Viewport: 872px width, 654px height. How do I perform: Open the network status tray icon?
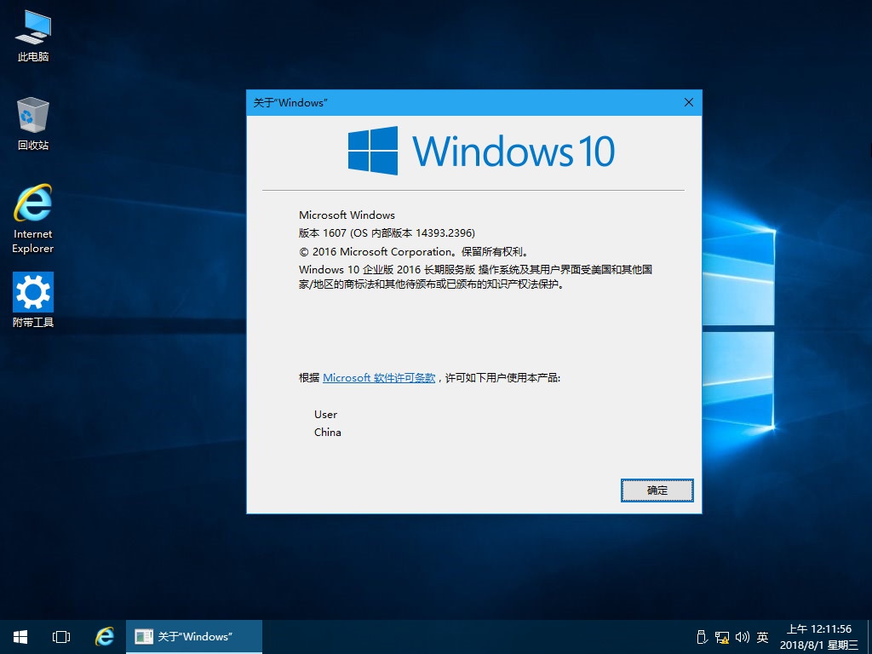(x=722, y=637)
